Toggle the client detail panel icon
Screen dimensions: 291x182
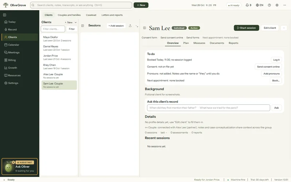(x=144, y=28)
